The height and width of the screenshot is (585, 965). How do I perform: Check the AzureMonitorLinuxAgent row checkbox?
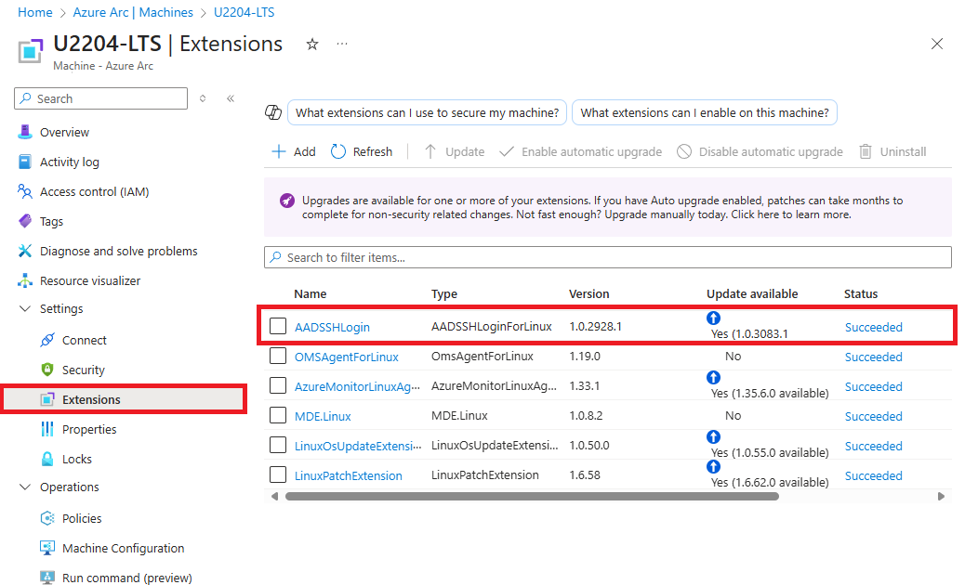278,385
